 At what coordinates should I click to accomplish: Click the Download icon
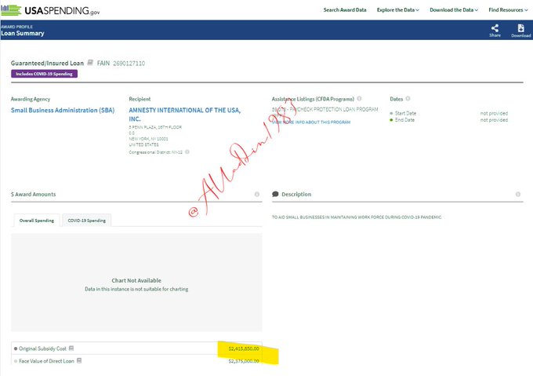(520, 28)
